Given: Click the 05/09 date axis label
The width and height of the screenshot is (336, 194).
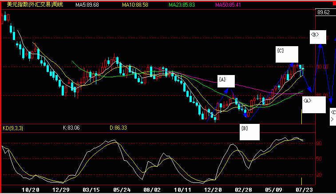Looking at the screenshot, I should tap(274, 190).
